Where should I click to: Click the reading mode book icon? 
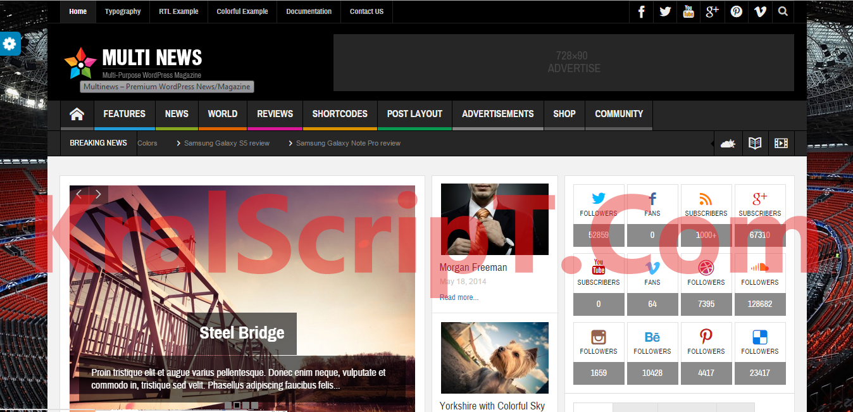point(754,143)
